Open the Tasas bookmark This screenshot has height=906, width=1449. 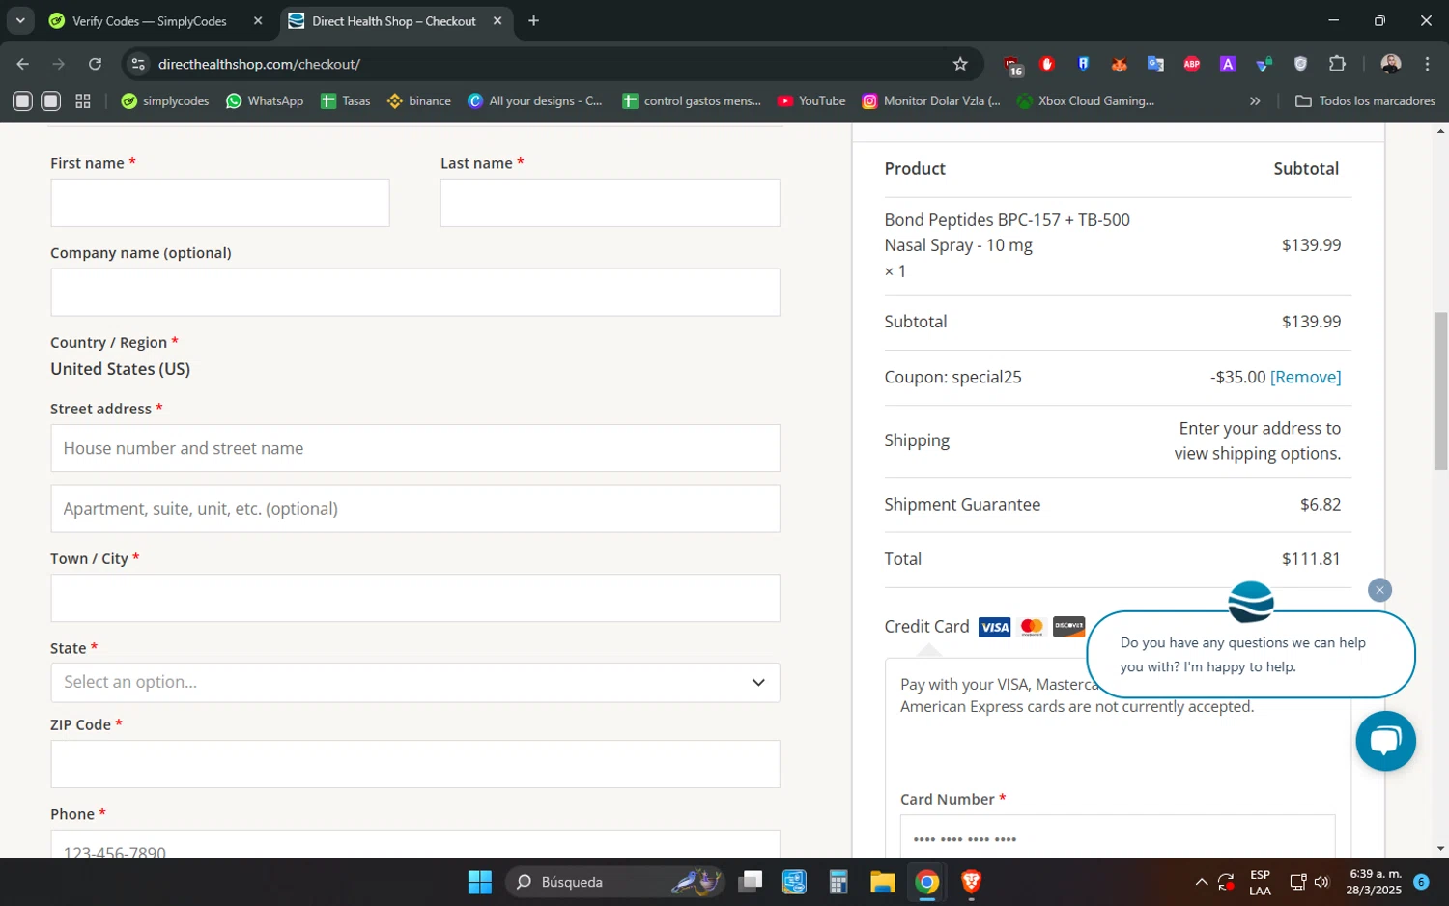346,100
